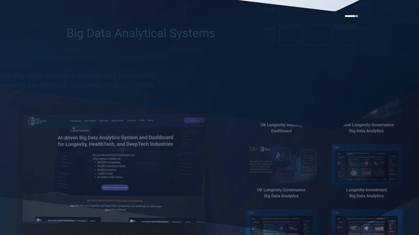
Task: Go to Blog & News
Action: click(x=117, y=121)
